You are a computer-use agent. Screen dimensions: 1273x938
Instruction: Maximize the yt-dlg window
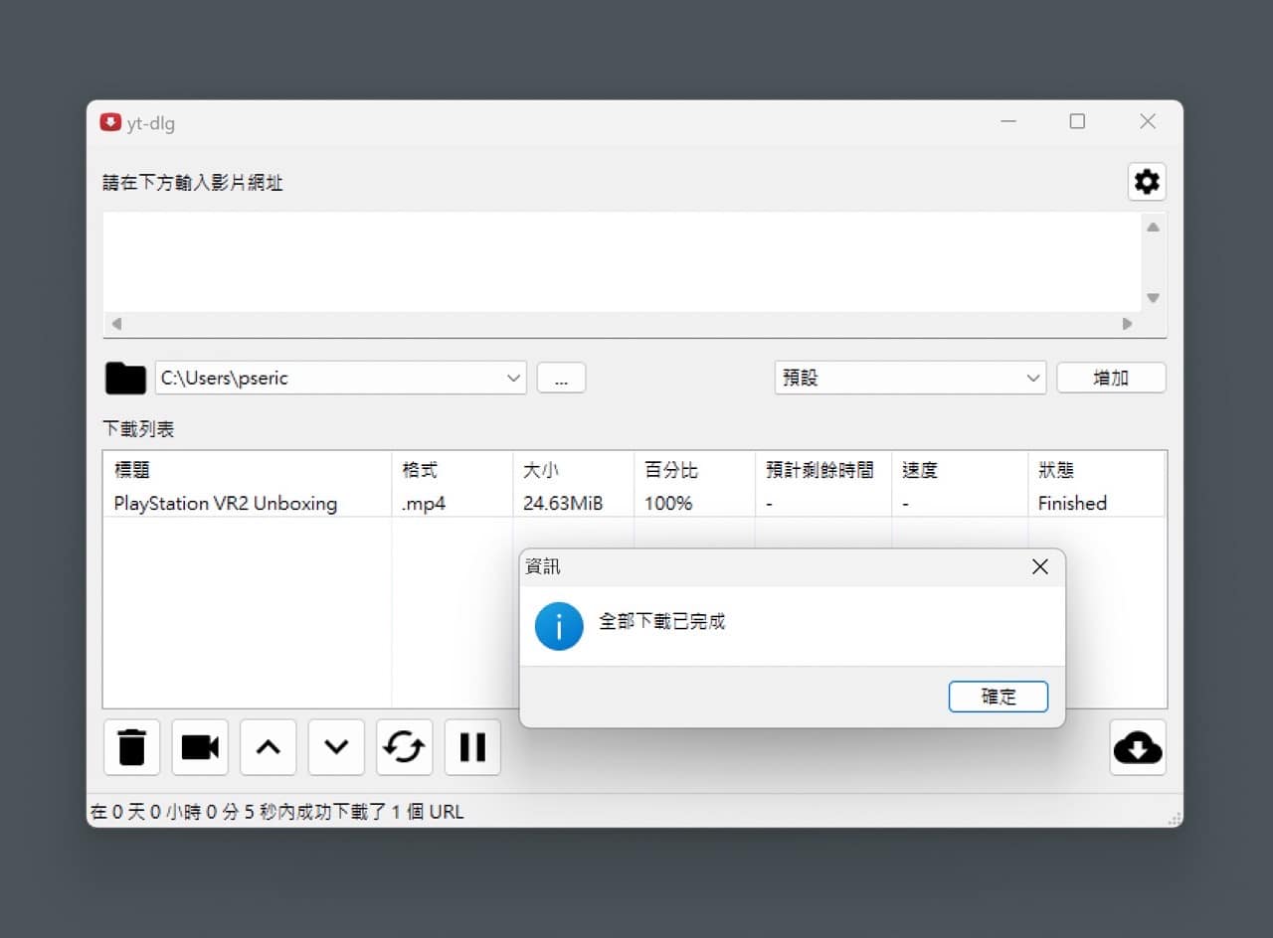(x=1077, y=121)
